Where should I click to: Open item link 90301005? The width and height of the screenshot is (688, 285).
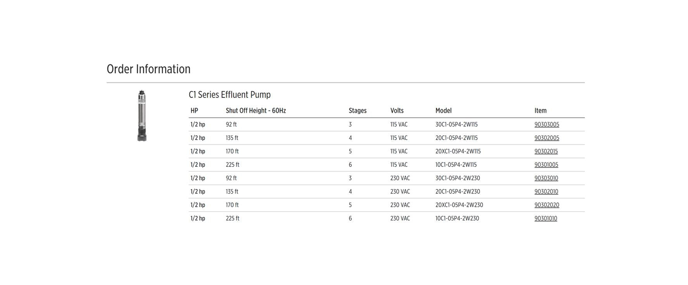pyautogui.click(x=546, y=165)
